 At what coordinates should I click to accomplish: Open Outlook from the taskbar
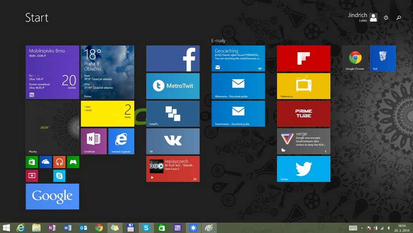(x=83, y=228)
